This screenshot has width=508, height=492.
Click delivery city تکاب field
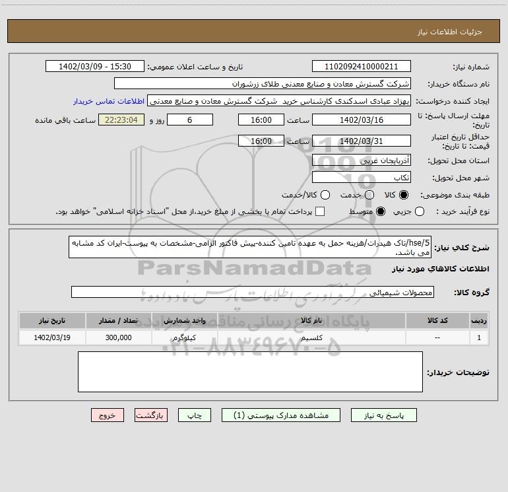pos(362,178)
